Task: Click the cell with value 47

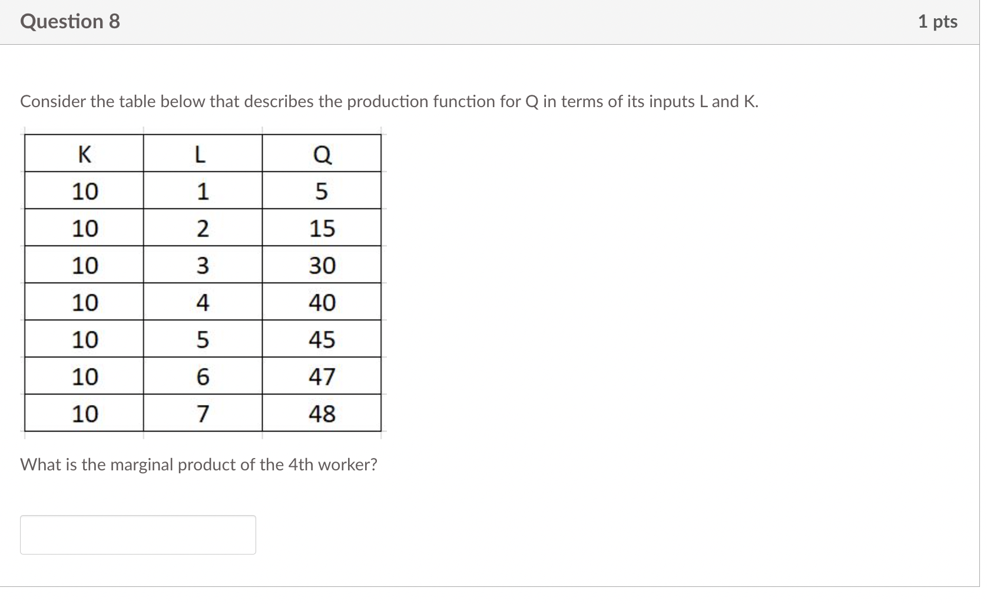Action: click(321, 377)
